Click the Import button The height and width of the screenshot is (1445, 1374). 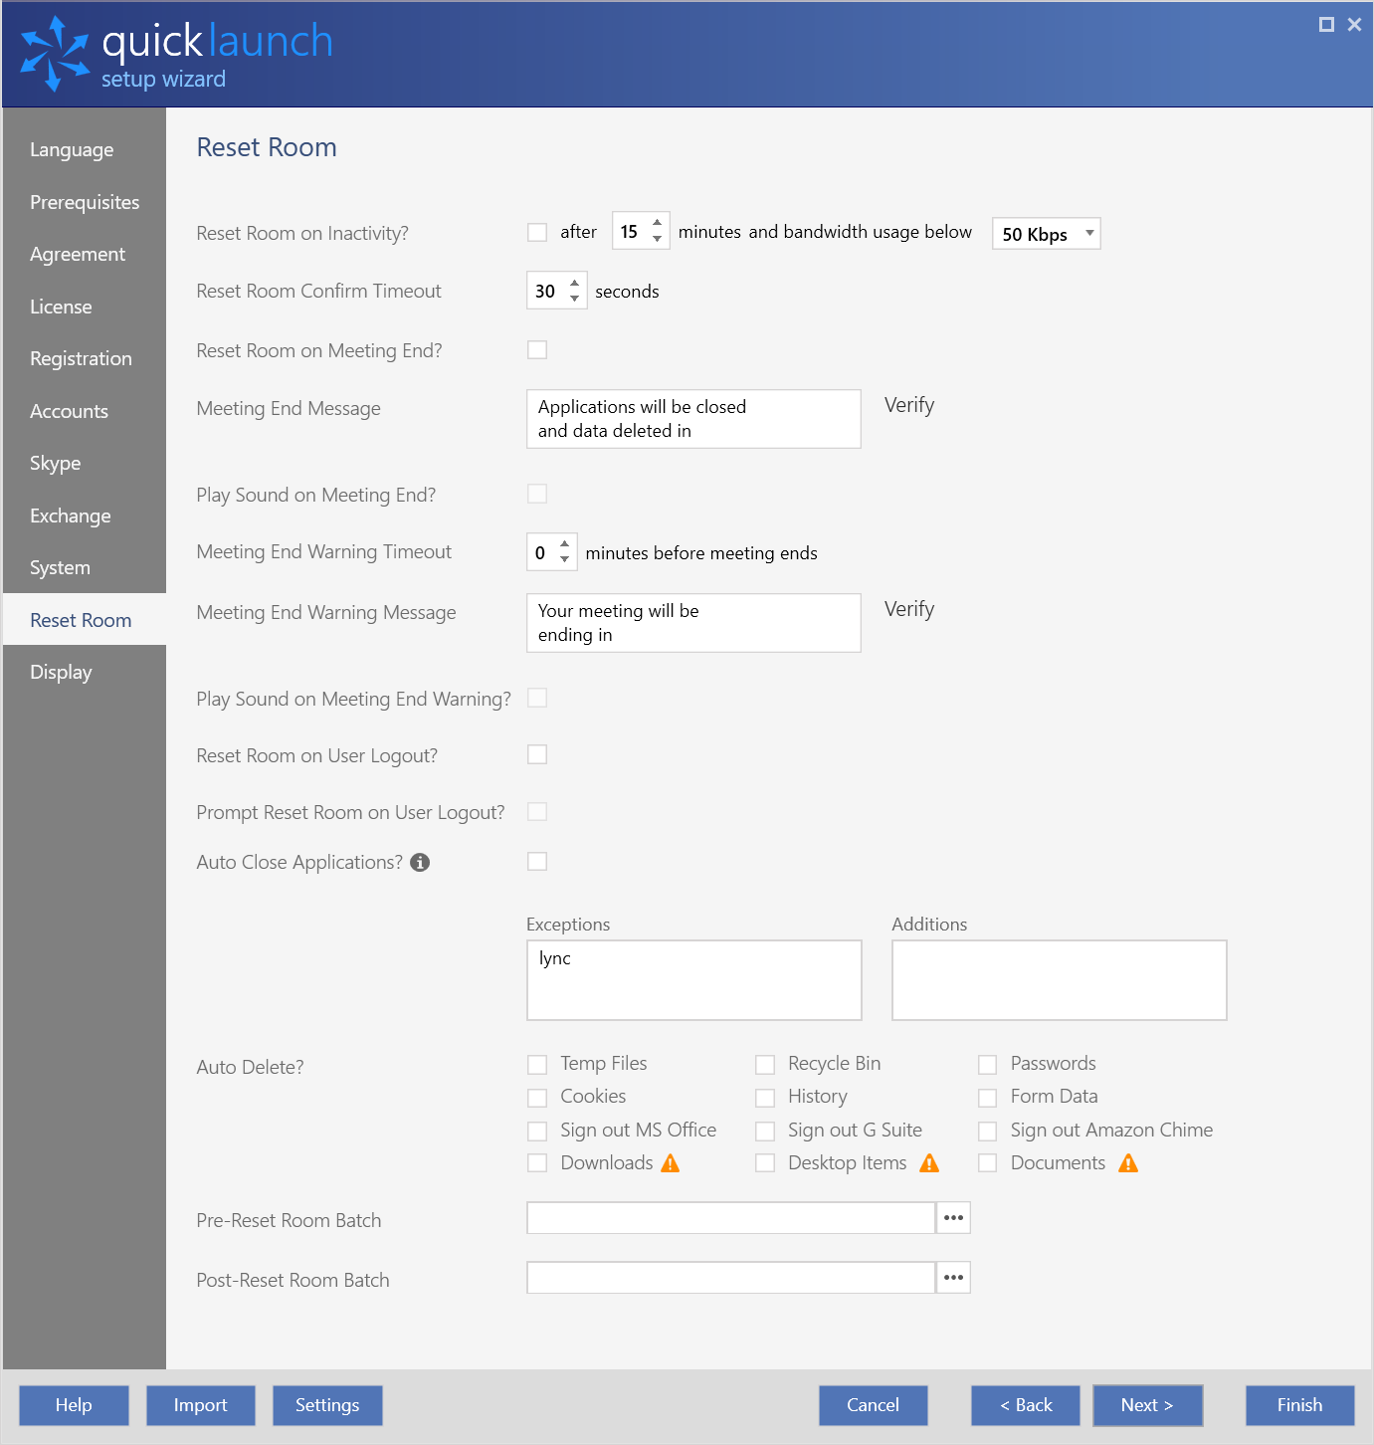200,1405
